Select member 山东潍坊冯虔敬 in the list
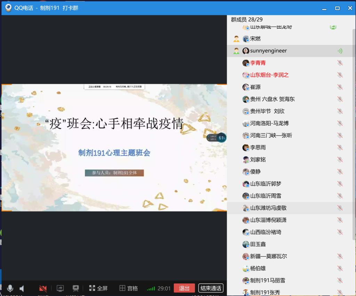Viewport: 356px width, 296px height. pos(268,208)
